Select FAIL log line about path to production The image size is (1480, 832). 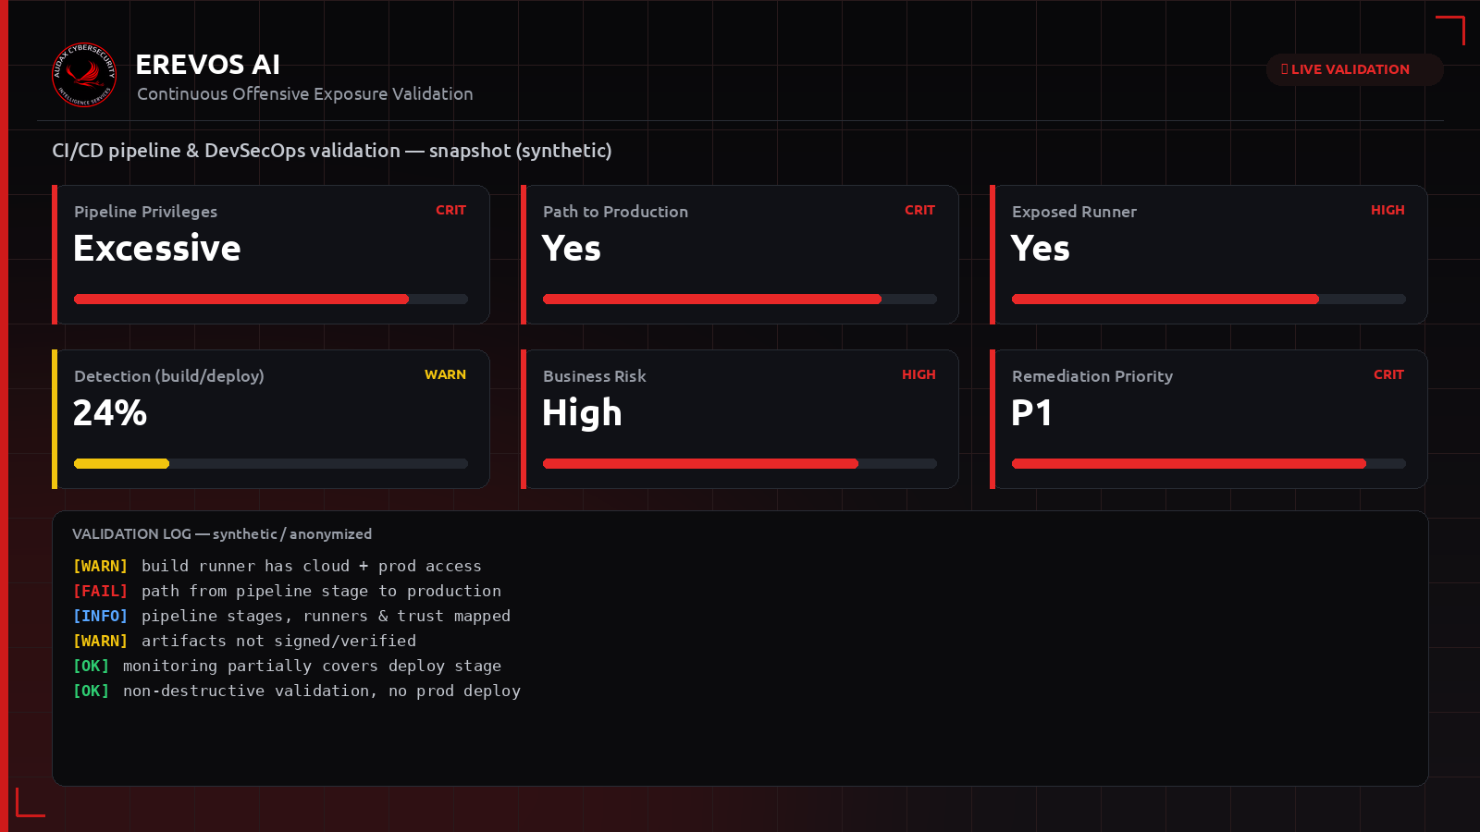pos(287,591)
